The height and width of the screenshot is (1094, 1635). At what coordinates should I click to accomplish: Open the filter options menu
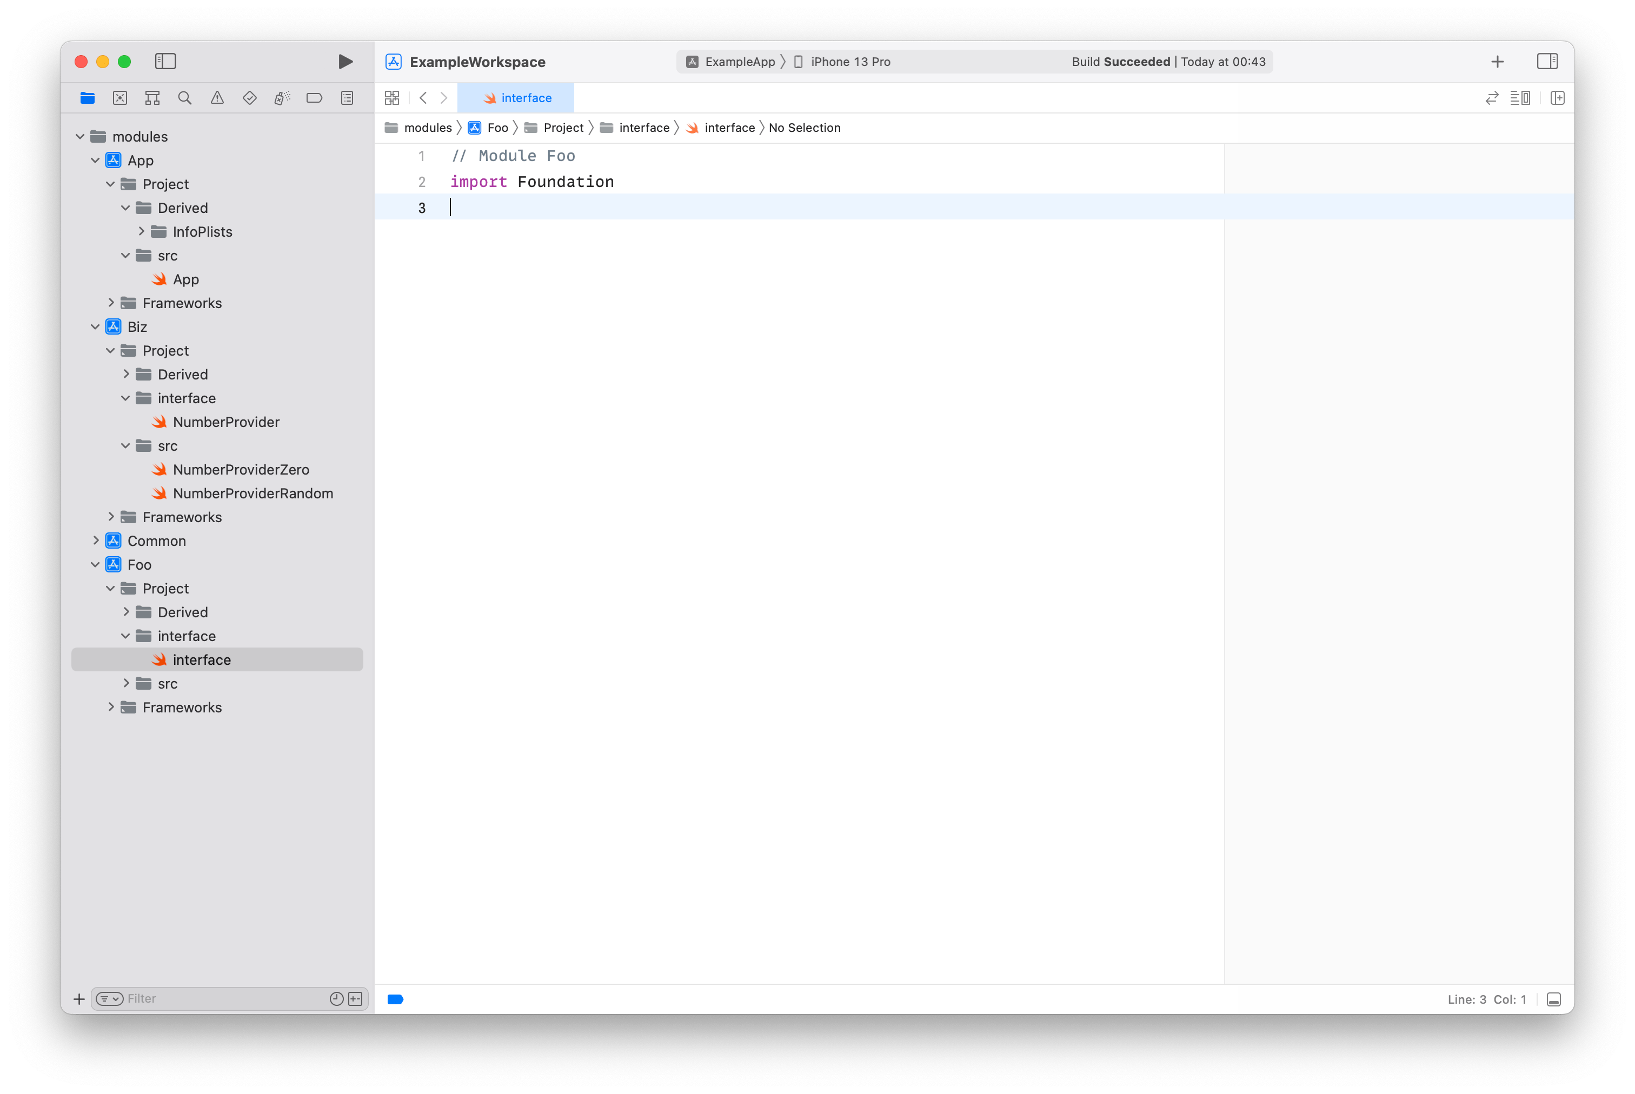[110, 999]
